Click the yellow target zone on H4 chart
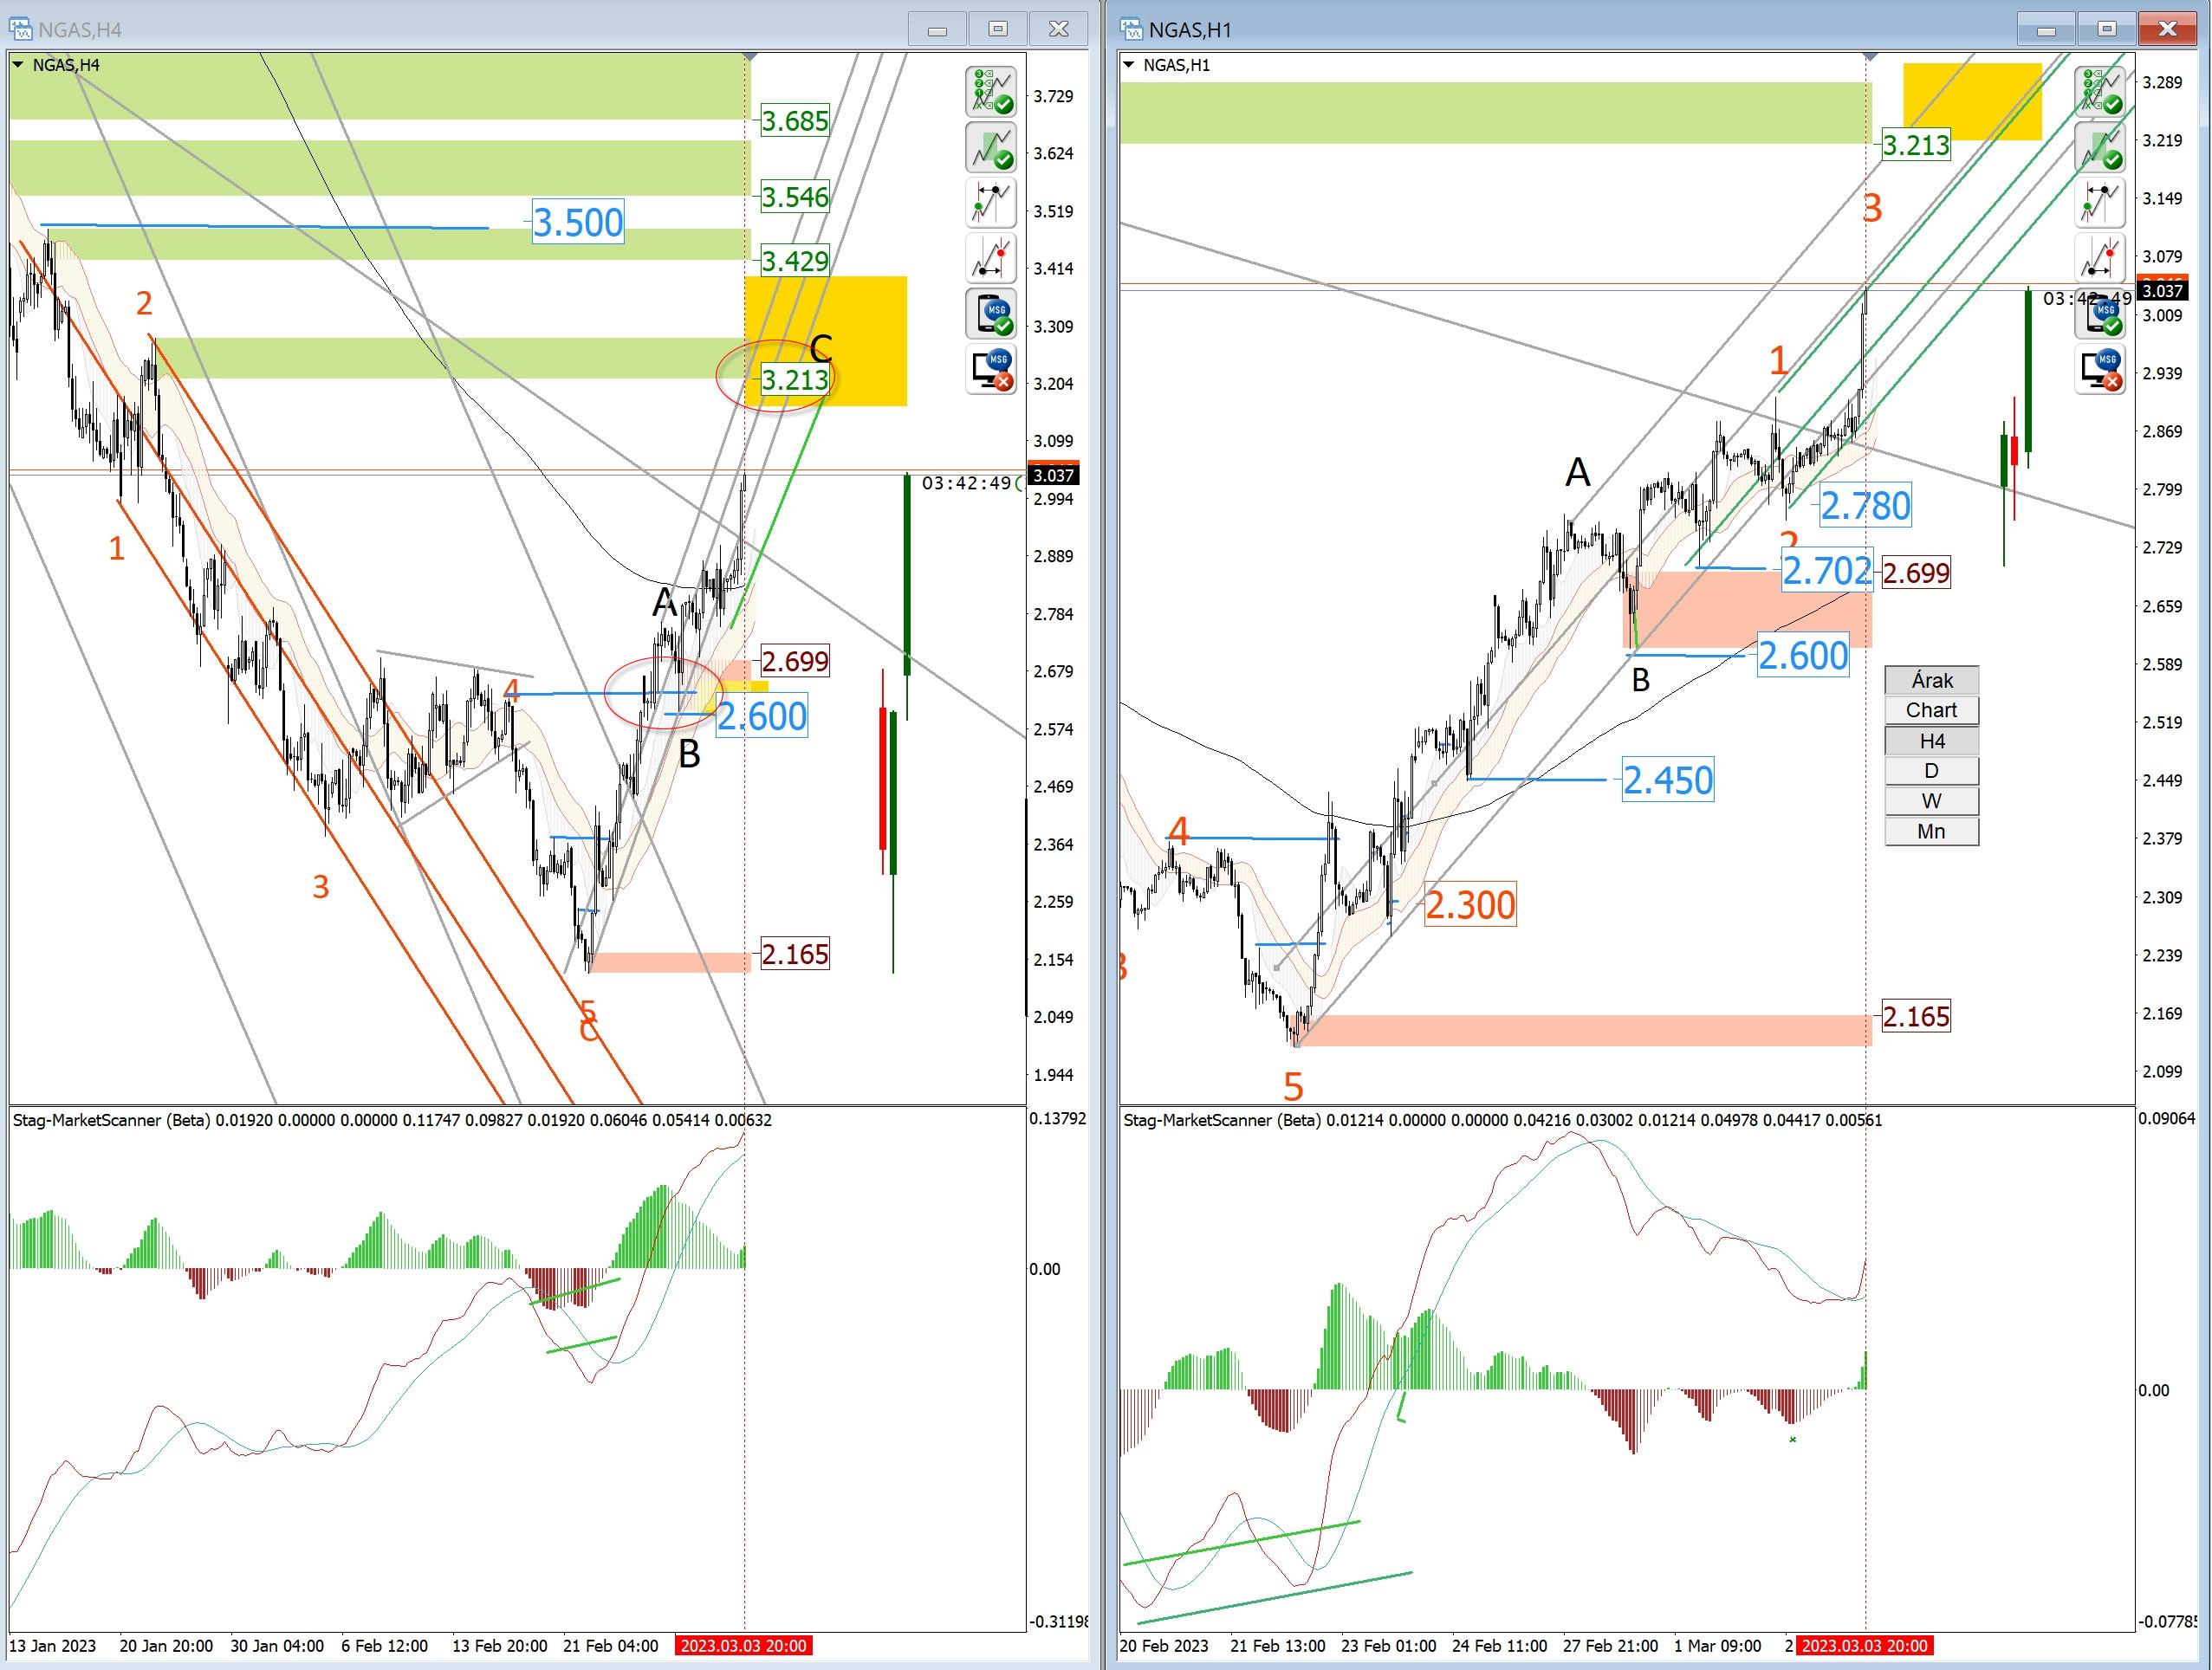 (x=826, y=341)
